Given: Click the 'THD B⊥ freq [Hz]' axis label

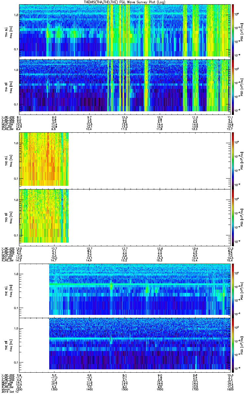Looking at the screenshot, I should (9, 160).
